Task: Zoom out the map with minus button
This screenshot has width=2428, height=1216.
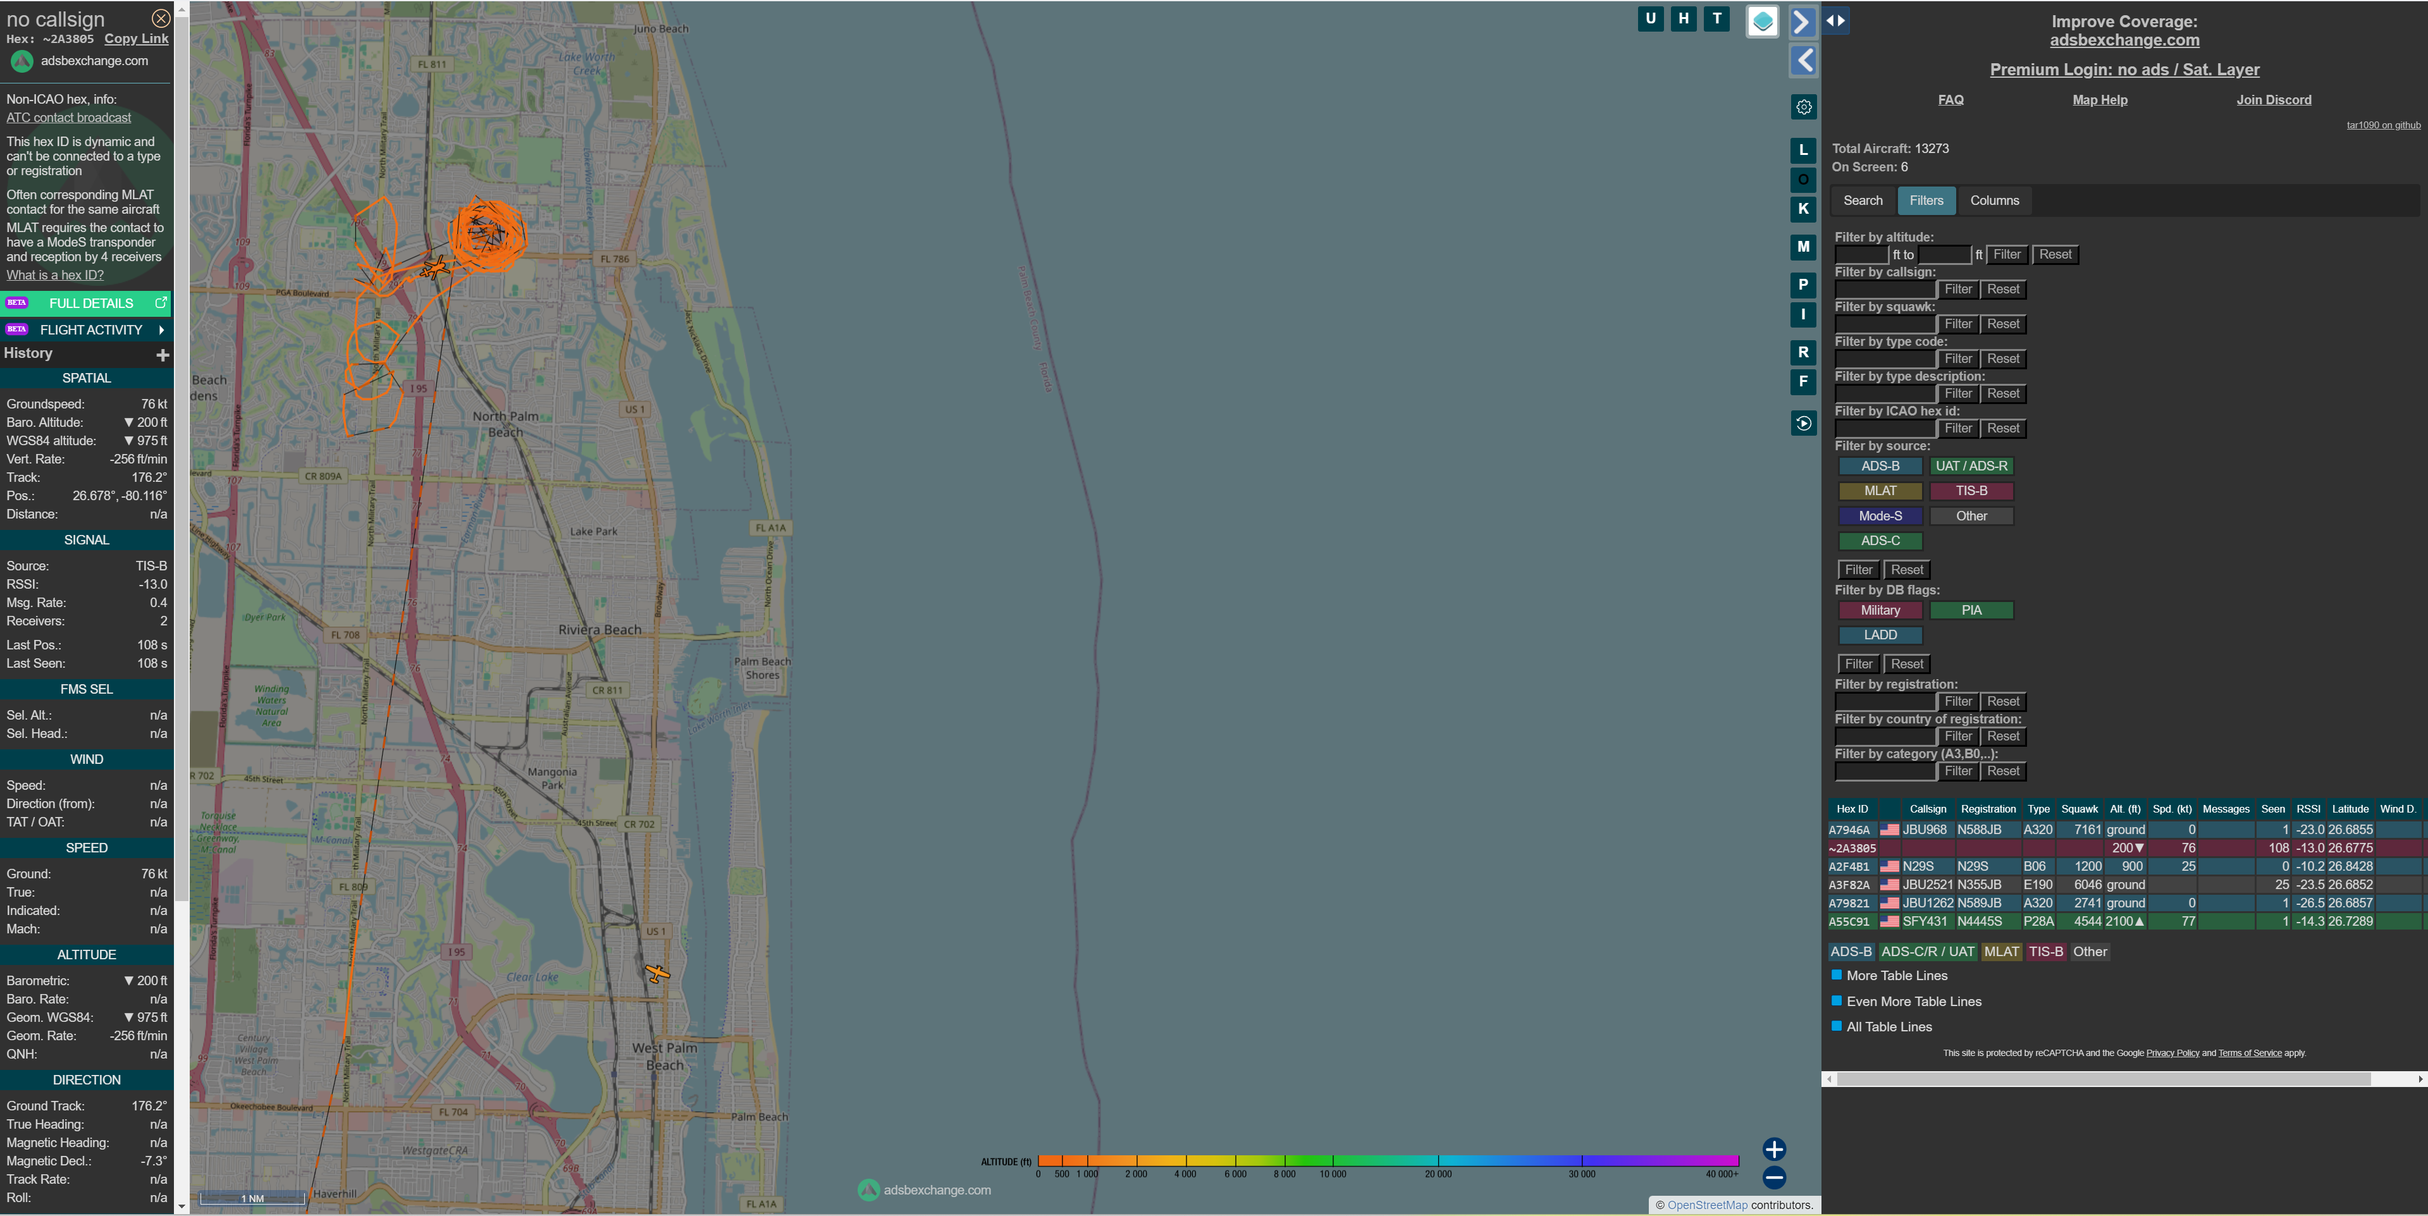Action: tap(1774, 1177)
